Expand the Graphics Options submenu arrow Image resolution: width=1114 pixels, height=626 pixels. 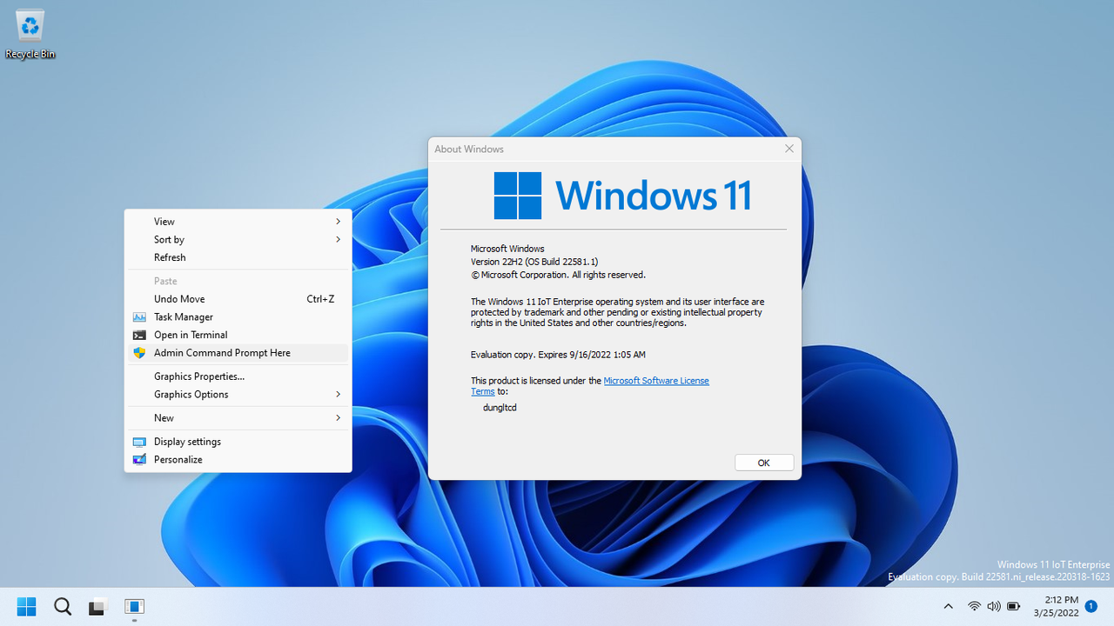339,394
